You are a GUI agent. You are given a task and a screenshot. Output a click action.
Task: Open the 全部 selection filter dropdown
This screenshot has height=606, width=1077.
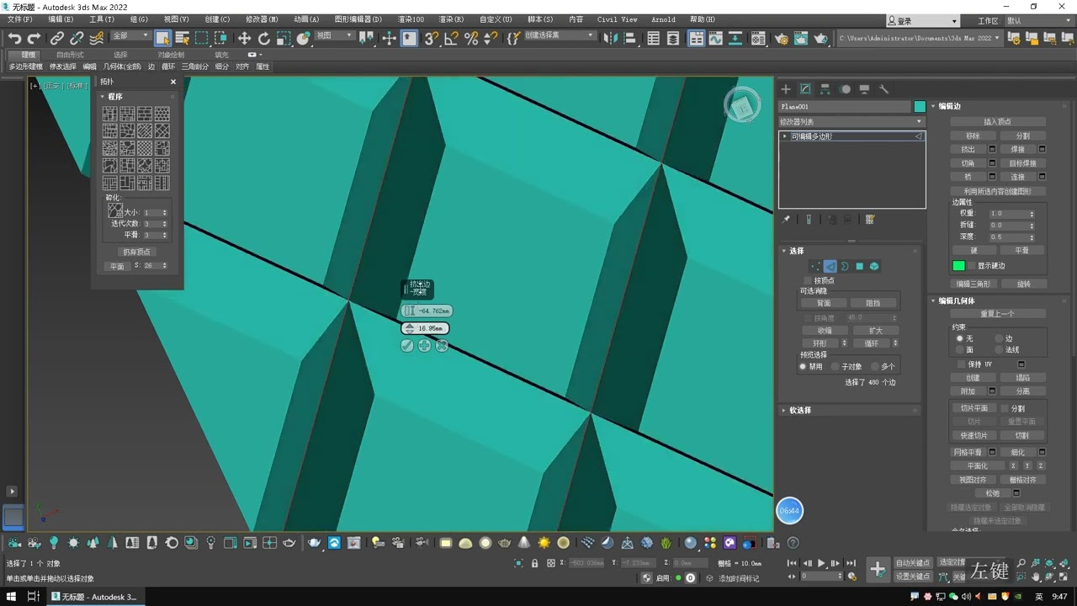[x=130, y=36]
